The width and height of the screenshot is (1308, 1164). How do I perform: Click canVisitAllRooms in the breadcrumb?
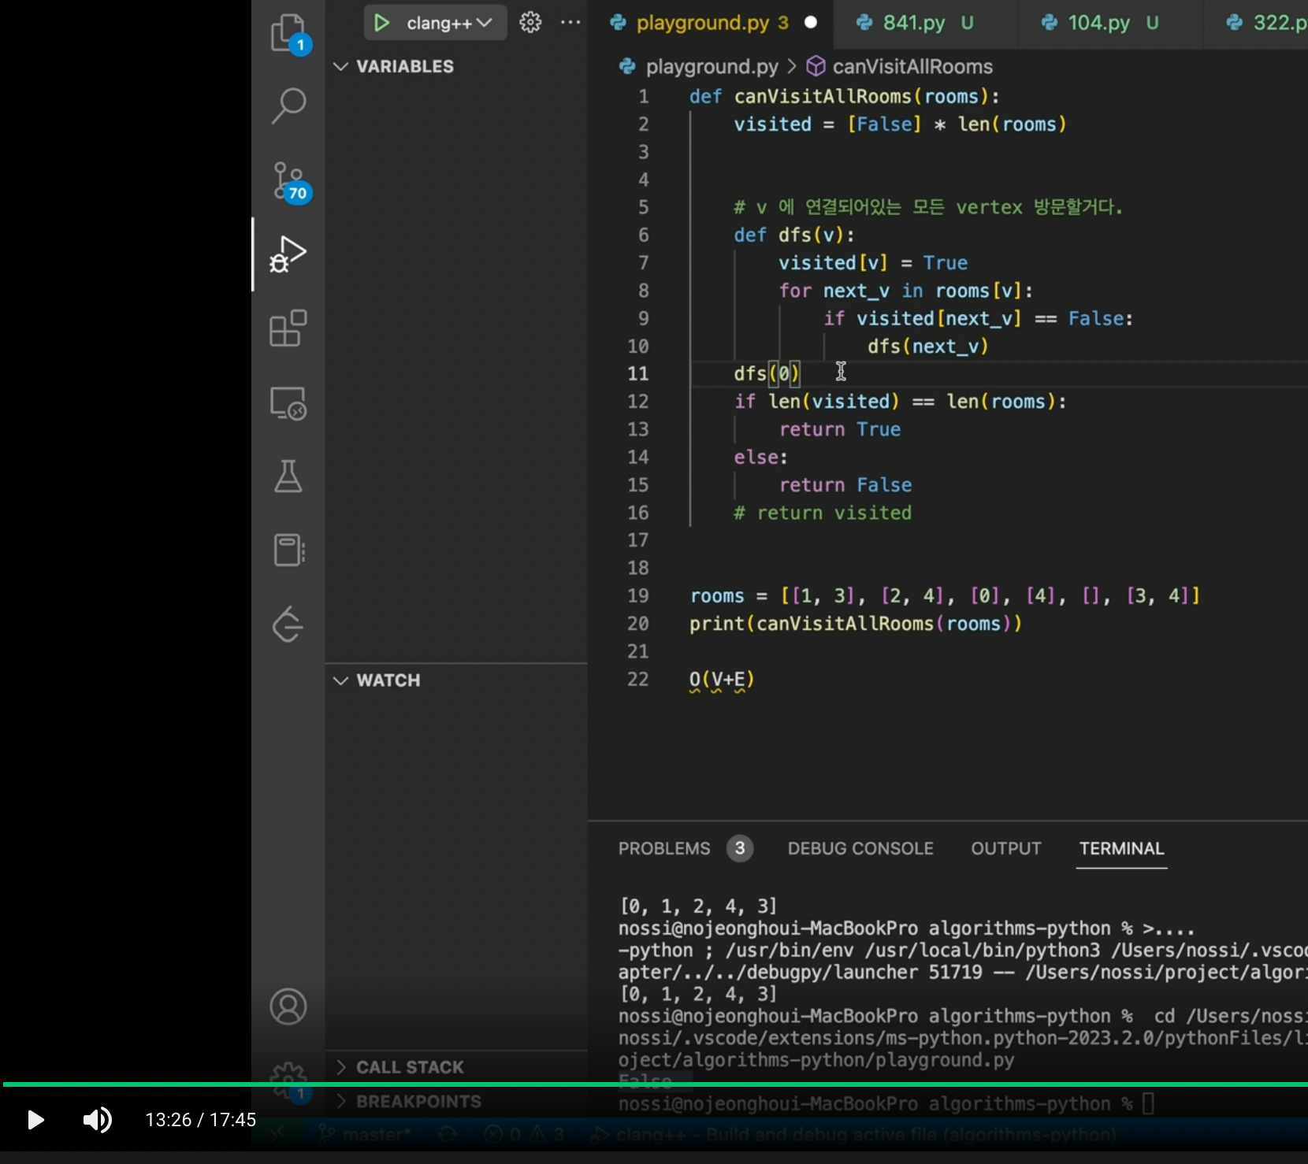click(x=912, y=66)
